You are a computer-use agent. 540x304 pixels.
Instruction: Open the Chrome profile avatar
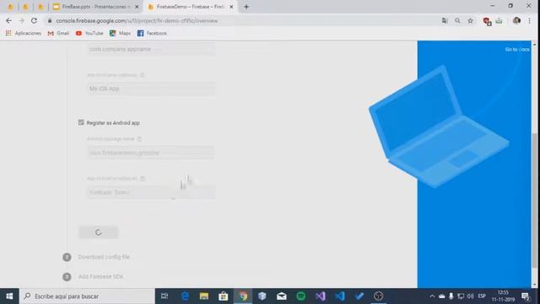516,20
